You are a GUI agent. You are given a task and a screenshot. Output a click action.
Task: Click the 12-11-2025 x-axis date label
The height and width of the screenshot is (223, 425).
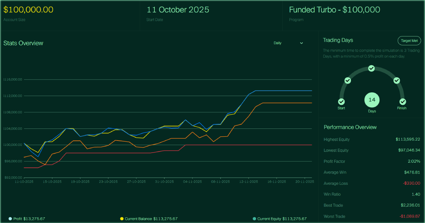(249, 182)
